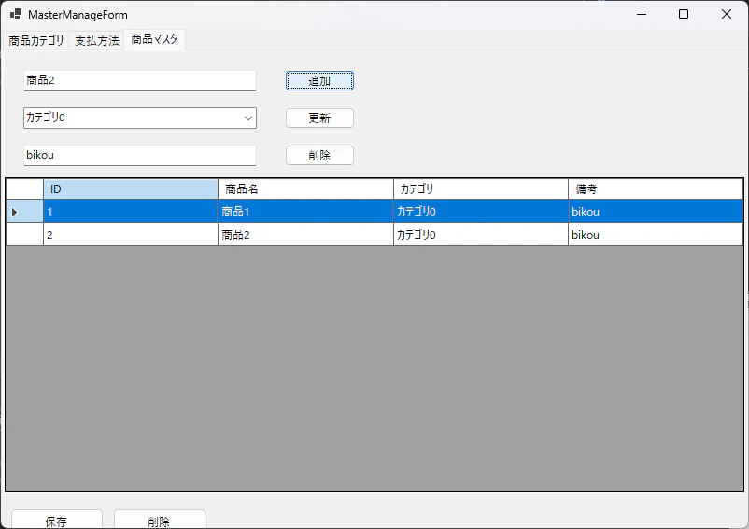Select the 商品マスタ tab
This screenshot has height=529, width=749.
(155, 39)
